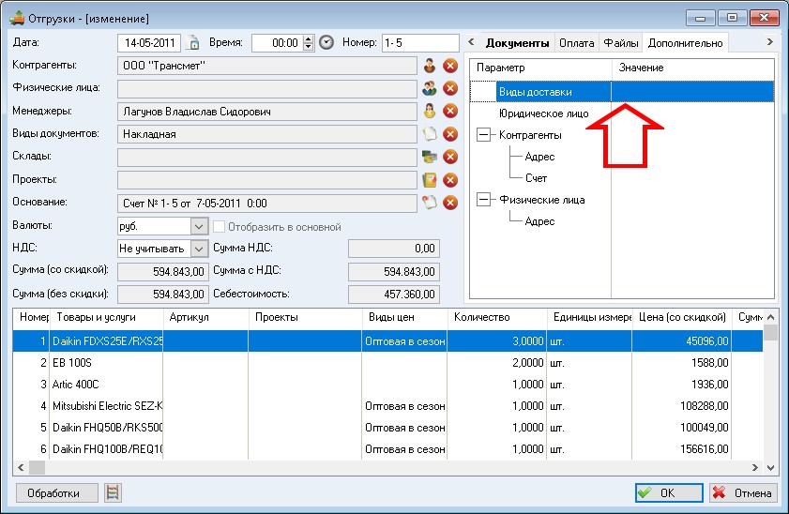Click the horizontal scrollbar of the goods table
Viewport: 789px width, 514px height.
(x=375, y=467)
